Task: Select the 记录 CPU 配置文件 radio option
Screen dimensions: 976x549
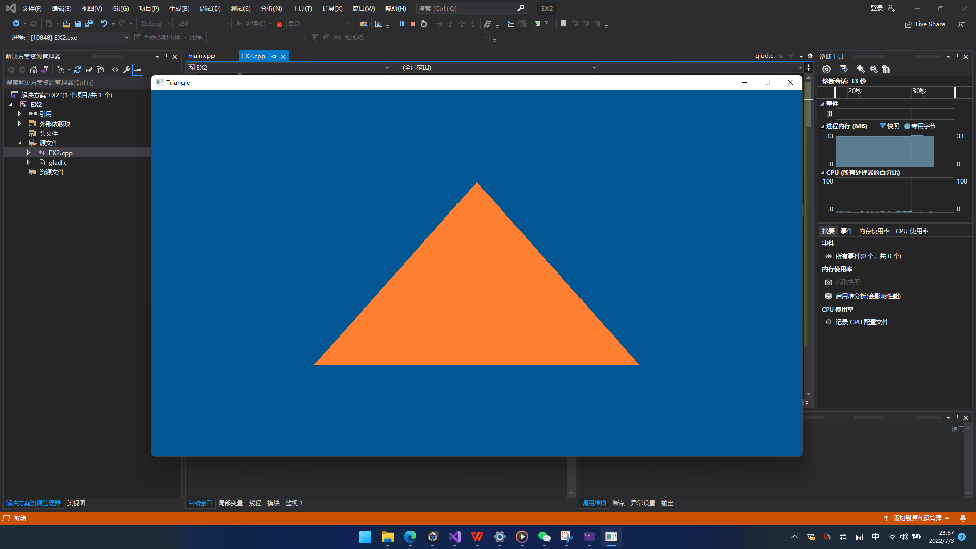Action: pyautogui.click(x=828, y=322)
